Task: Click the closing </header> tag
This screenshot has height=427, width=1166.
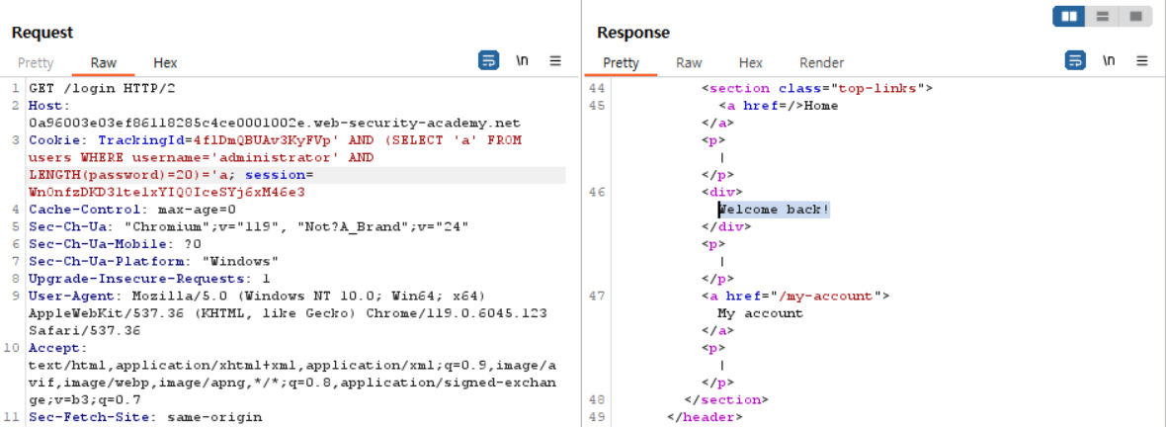Action: [x=705, y=416]
